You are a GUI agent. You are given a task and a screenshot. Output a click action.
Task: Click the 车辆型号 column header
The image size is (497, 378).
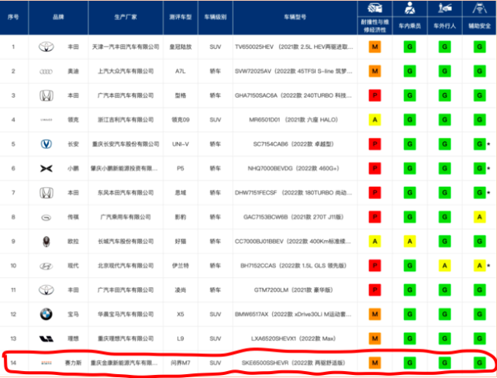point(295,17)
